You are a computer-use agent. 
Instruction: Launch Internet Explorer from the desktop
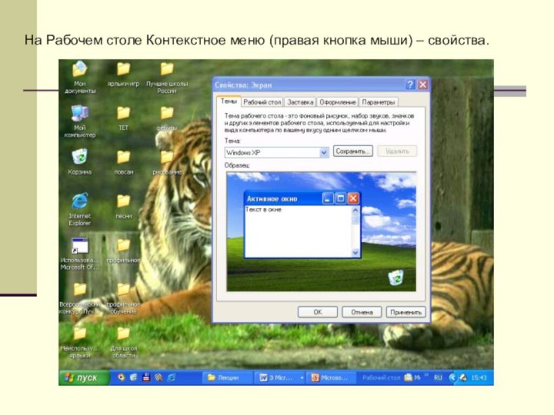[x=80, y=202]
